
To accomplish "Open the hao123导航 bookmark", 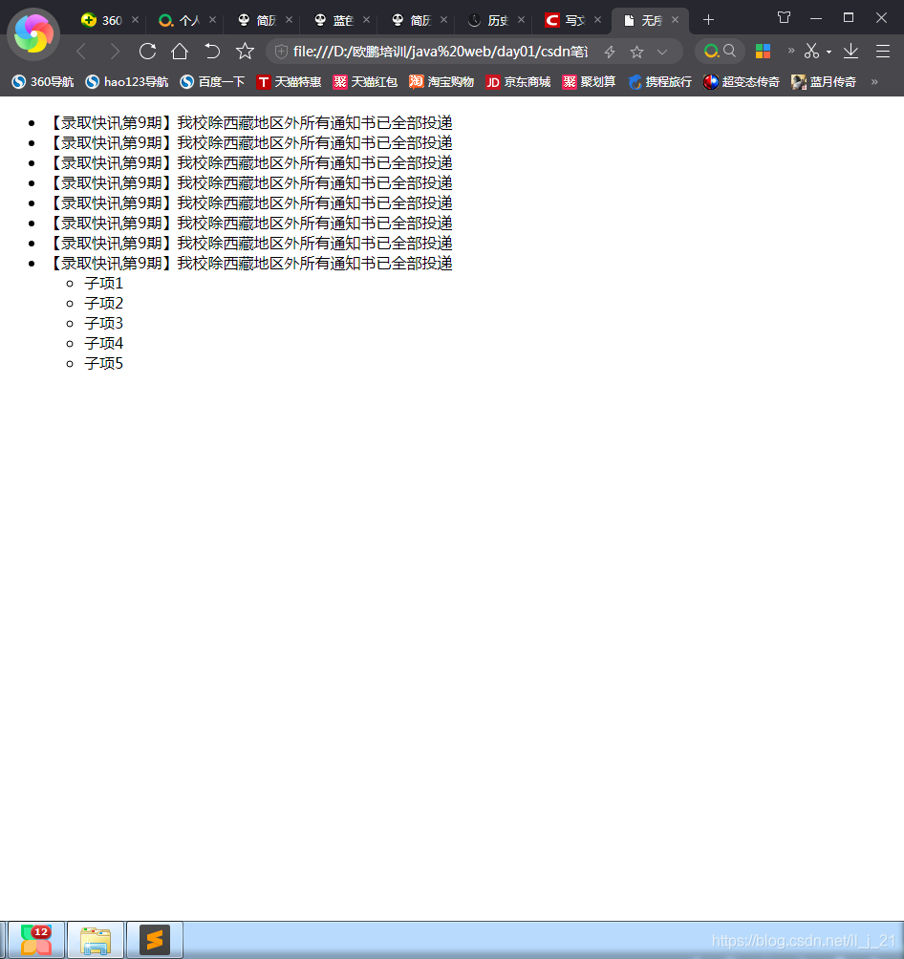I will pyautogui.click(x=127, y=81).
